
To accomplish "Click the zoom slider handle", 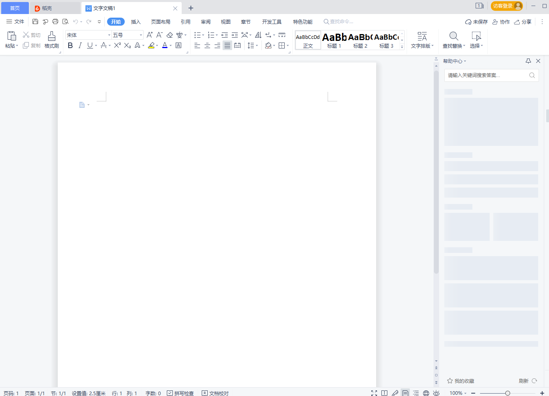I will (508, 393).
